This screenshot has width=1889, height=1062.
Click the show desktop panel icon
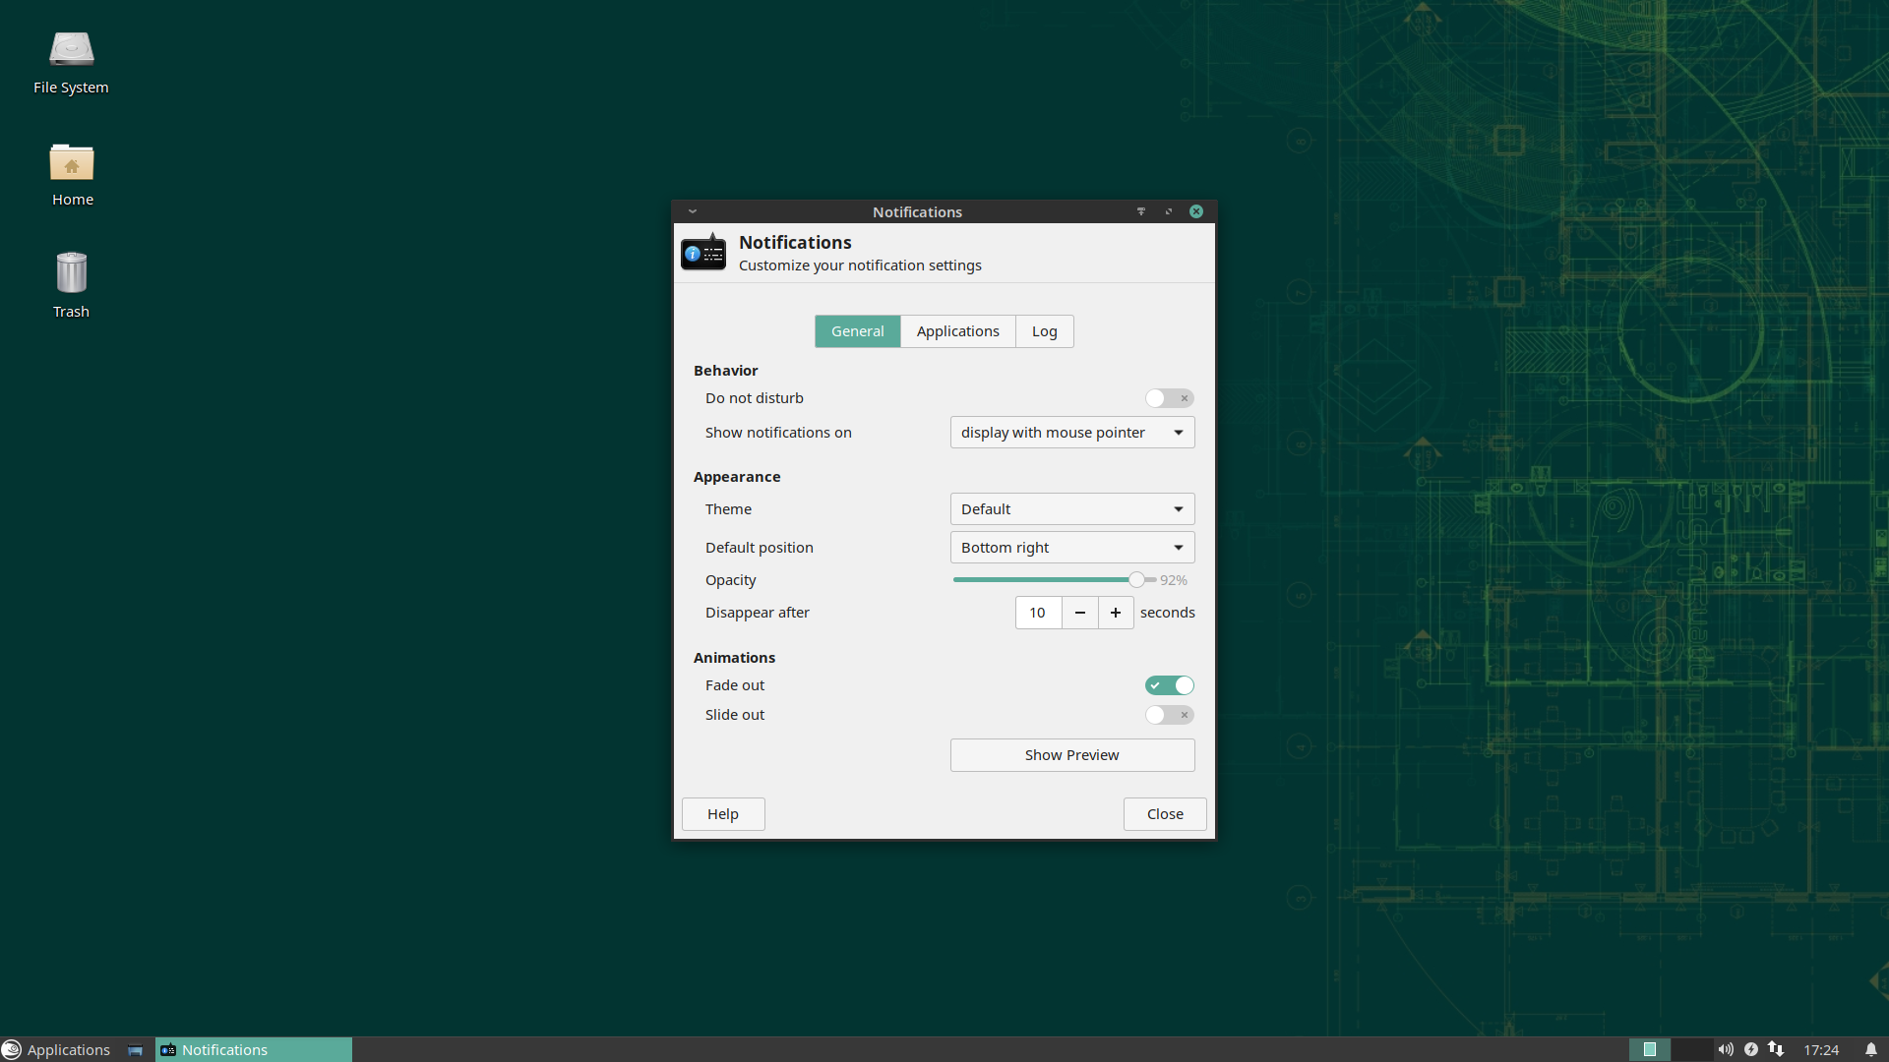coord(135,1050)
